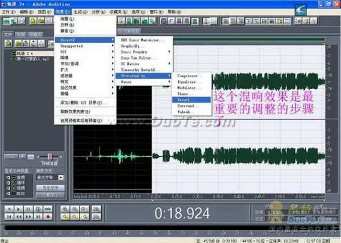
Task: Enable loop playback with infinity icon
Action: click(x=48, y=209)
